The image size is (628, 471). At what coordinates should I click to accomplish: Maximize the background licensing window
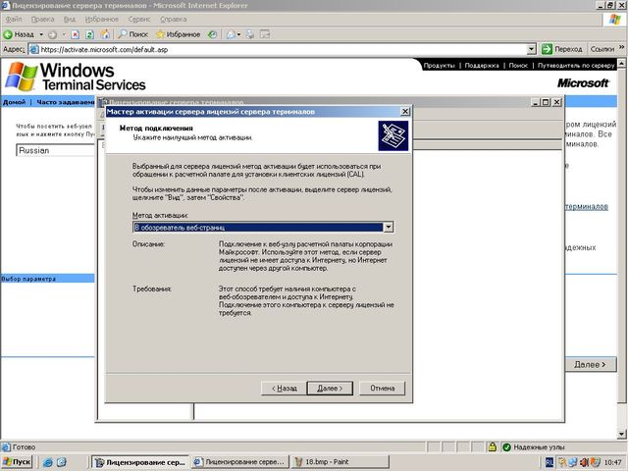[546, 102]
